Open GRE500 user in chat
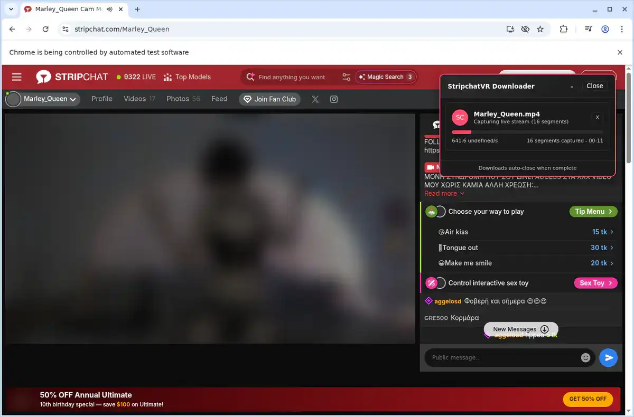 coord(436,318)
